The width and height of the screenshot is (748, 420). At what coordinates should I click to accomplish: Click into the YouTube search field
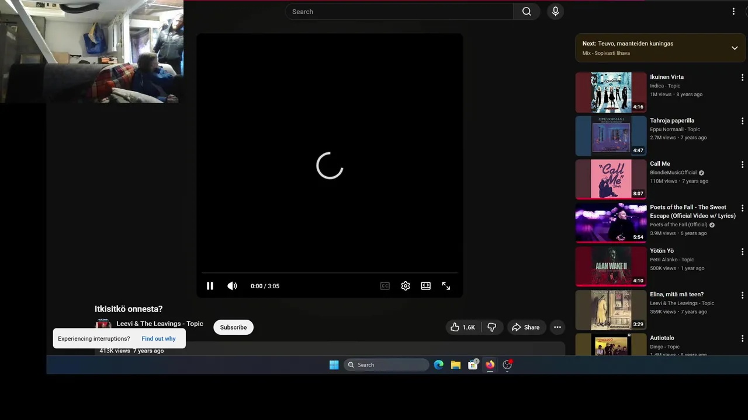point(399,12)
